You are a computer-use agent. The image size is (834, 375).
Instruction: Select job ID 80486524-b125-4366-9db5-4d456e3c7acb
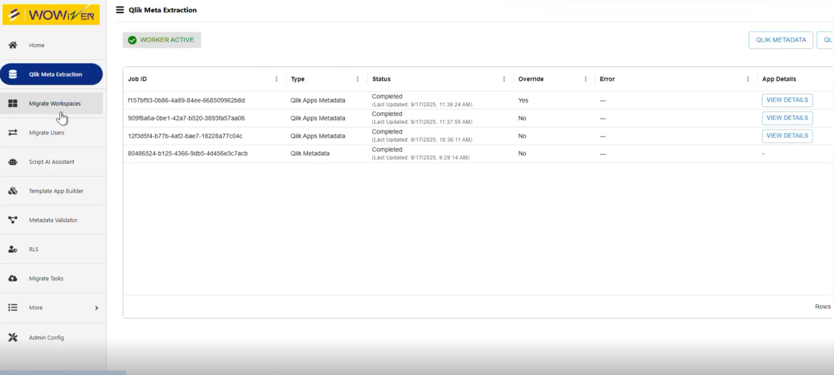coord(188,154)
